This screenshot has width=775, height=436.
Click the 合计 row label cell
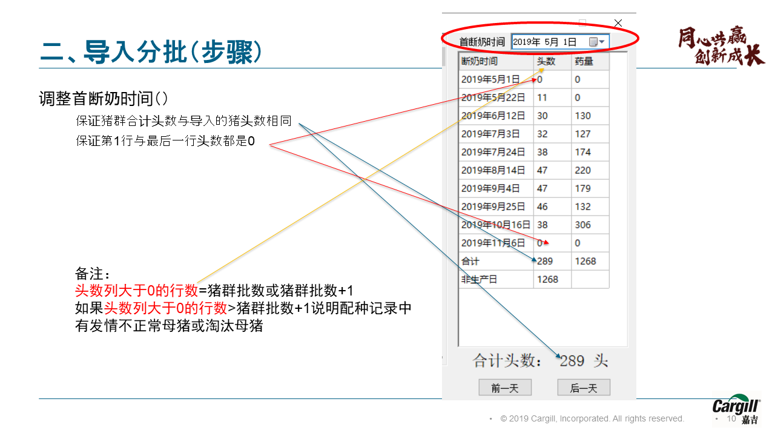click(x=495, y=261)
